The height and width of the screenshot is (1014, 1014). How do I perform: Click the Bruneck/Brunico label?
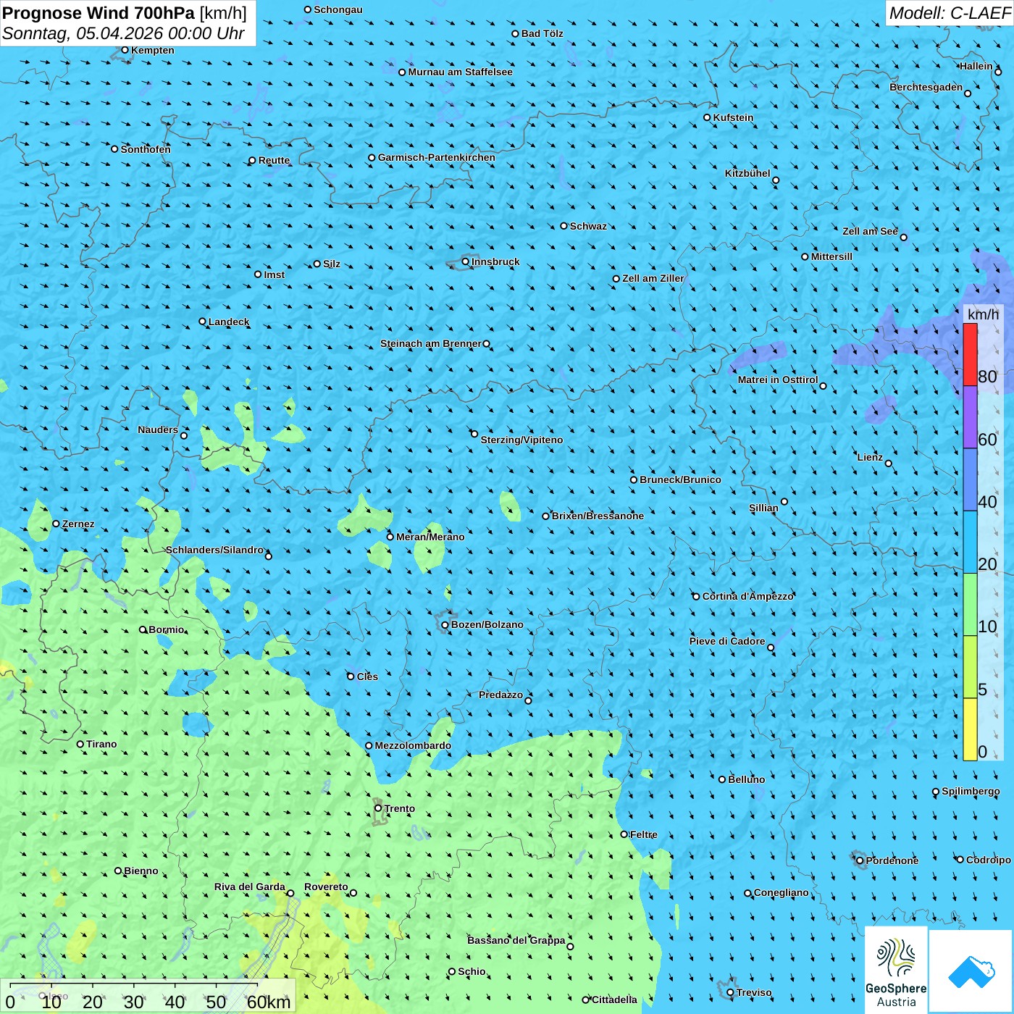tap(680, 479)
